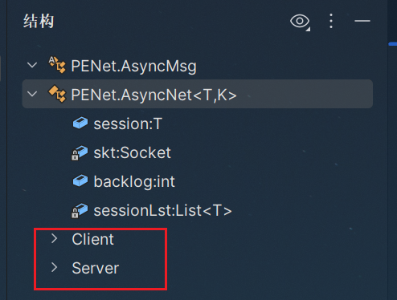Click the eye view options icon
397x300 pixels.
point(300,22)
